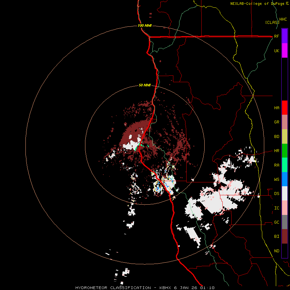Screen dimensions: 290x290
Task: Click the 50 NMI range ring label
Action: coord(145,85)
